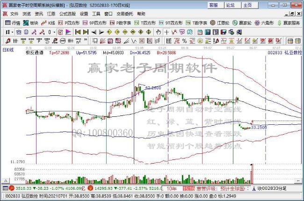
Task: Open the 9P四方形 tool
Action: click(94, 23)
